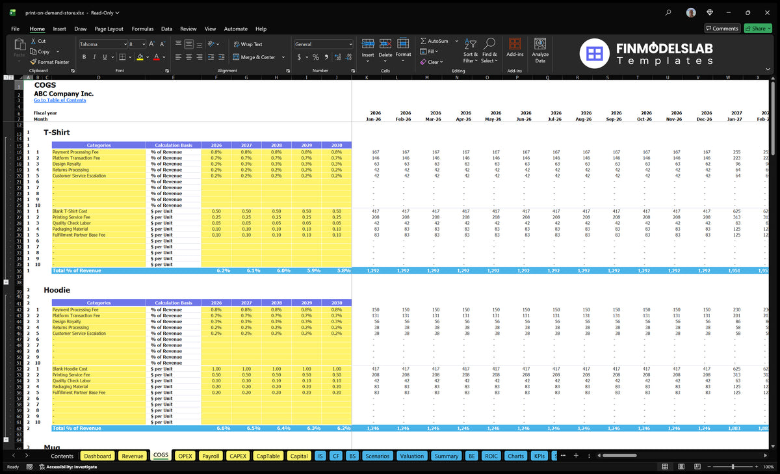Click the new sheet plus icon
780x474 pixels.
[576, 456]
